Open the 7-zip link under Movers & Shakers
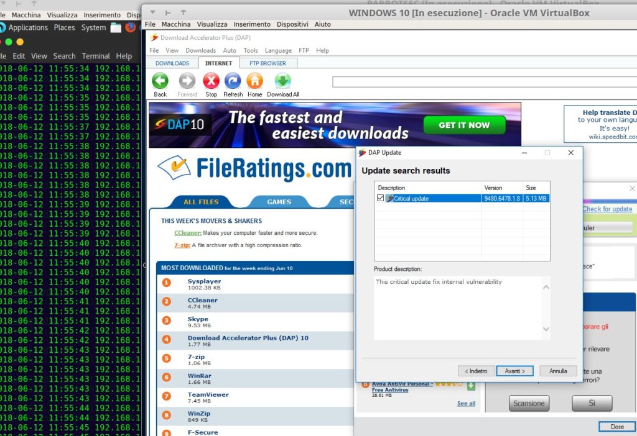Viewport: 637px width, 436px height. pos(182,245)
